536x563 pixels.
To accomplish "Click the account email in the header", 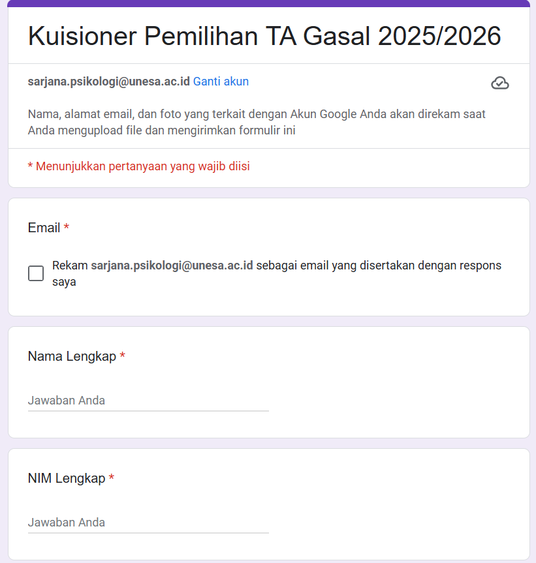I will [109, 82].
